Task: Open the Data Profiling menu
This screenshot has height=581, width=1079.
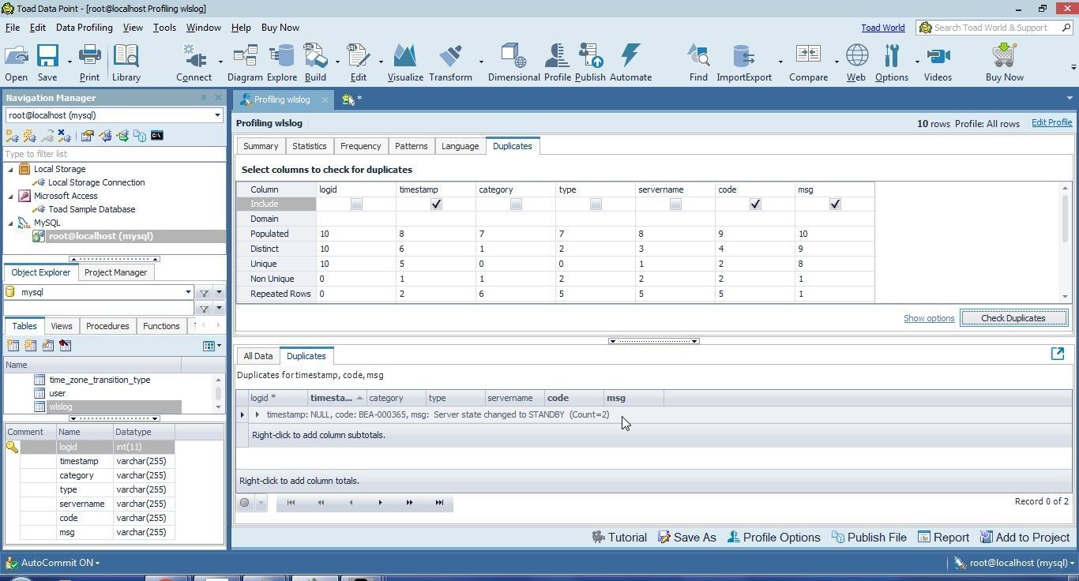Action: coord(84,28)
